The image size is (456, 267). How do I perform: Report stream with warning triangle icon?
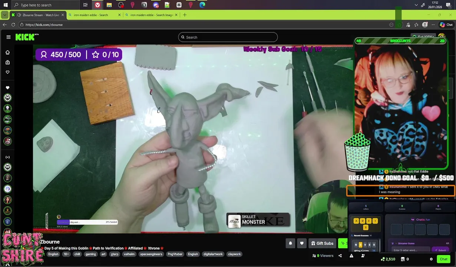[x=351, y=256]
